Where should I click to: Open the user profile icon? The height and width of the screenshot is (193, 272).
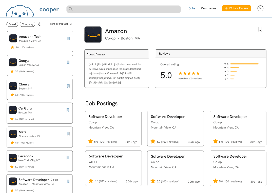pyautogui.click(x=260, y=8)
